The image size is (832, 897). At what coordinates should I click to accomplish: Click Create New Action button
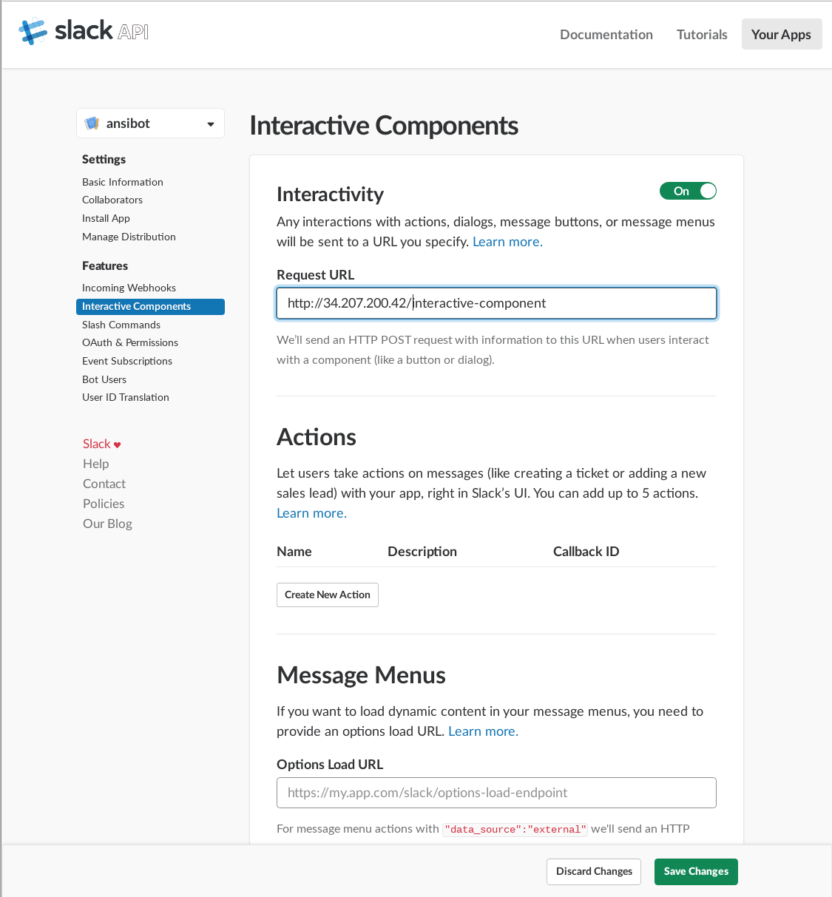[x=327, y=595]
